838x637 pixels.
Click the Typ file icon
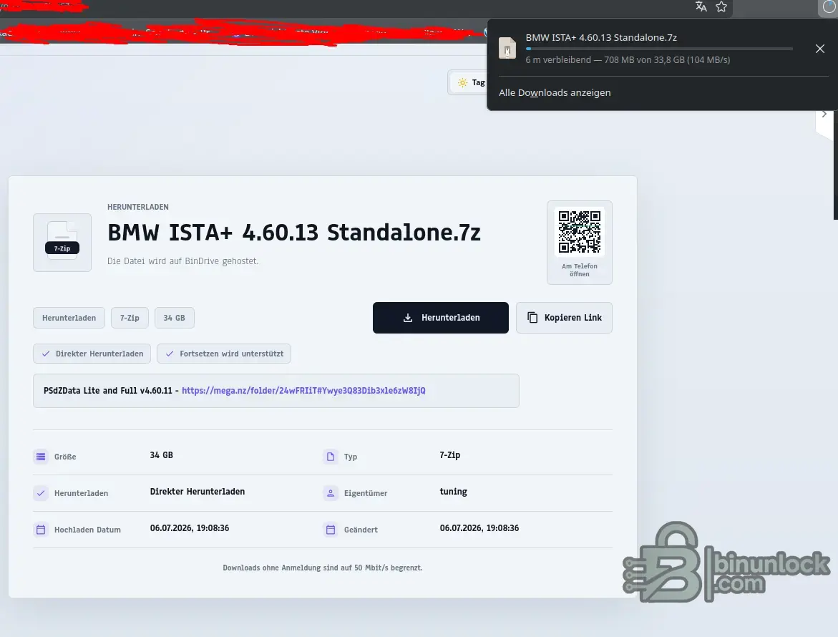(x=331, y=457)
